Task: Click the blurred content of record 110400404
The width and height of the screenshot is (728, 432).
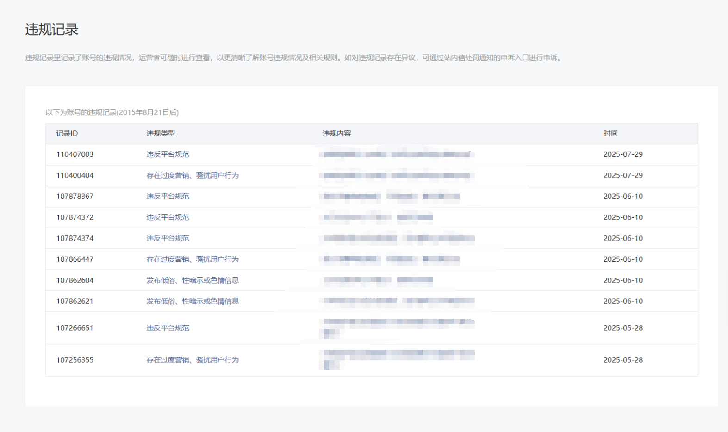Action: pos(397,175)
